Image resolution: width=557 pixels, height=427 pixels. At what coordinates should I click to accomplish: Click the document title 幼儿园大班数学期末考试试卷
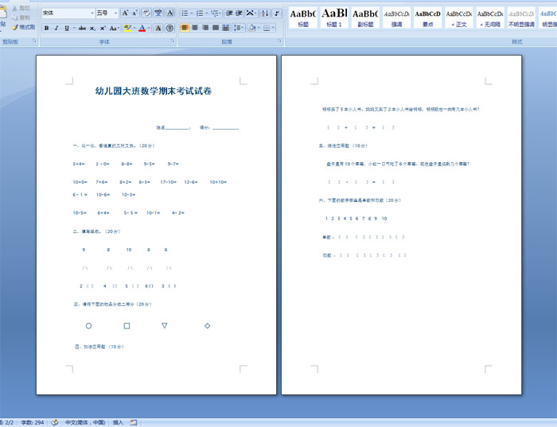point(153,91)
